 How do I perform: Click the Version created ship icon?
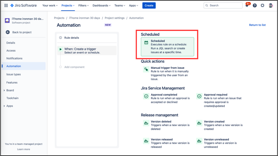coord(199,123)
